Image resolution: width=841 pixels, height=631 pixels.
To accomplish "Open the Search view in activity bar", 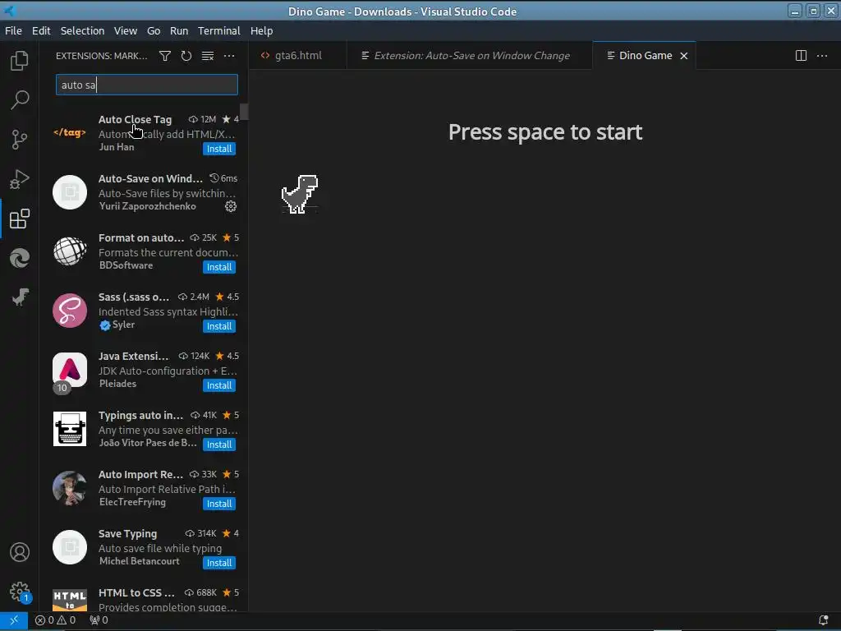I will tap(20, 99).
